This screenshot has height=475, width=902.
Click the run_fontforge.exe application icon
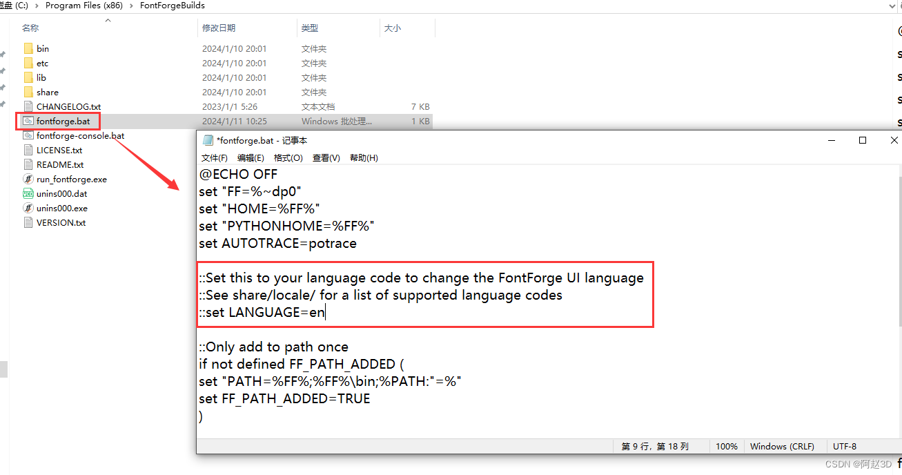[28, 179]
